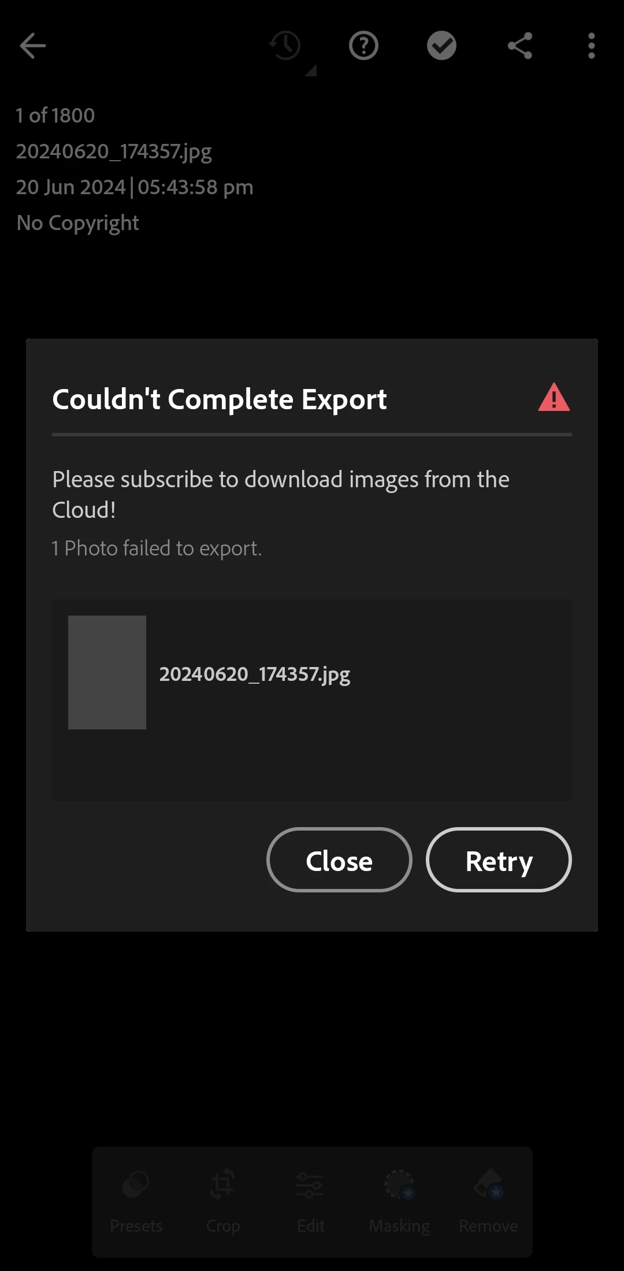Open the three-dot overflow menu
The width and height of the screenshot is (624, 1271).
[591, 46]
